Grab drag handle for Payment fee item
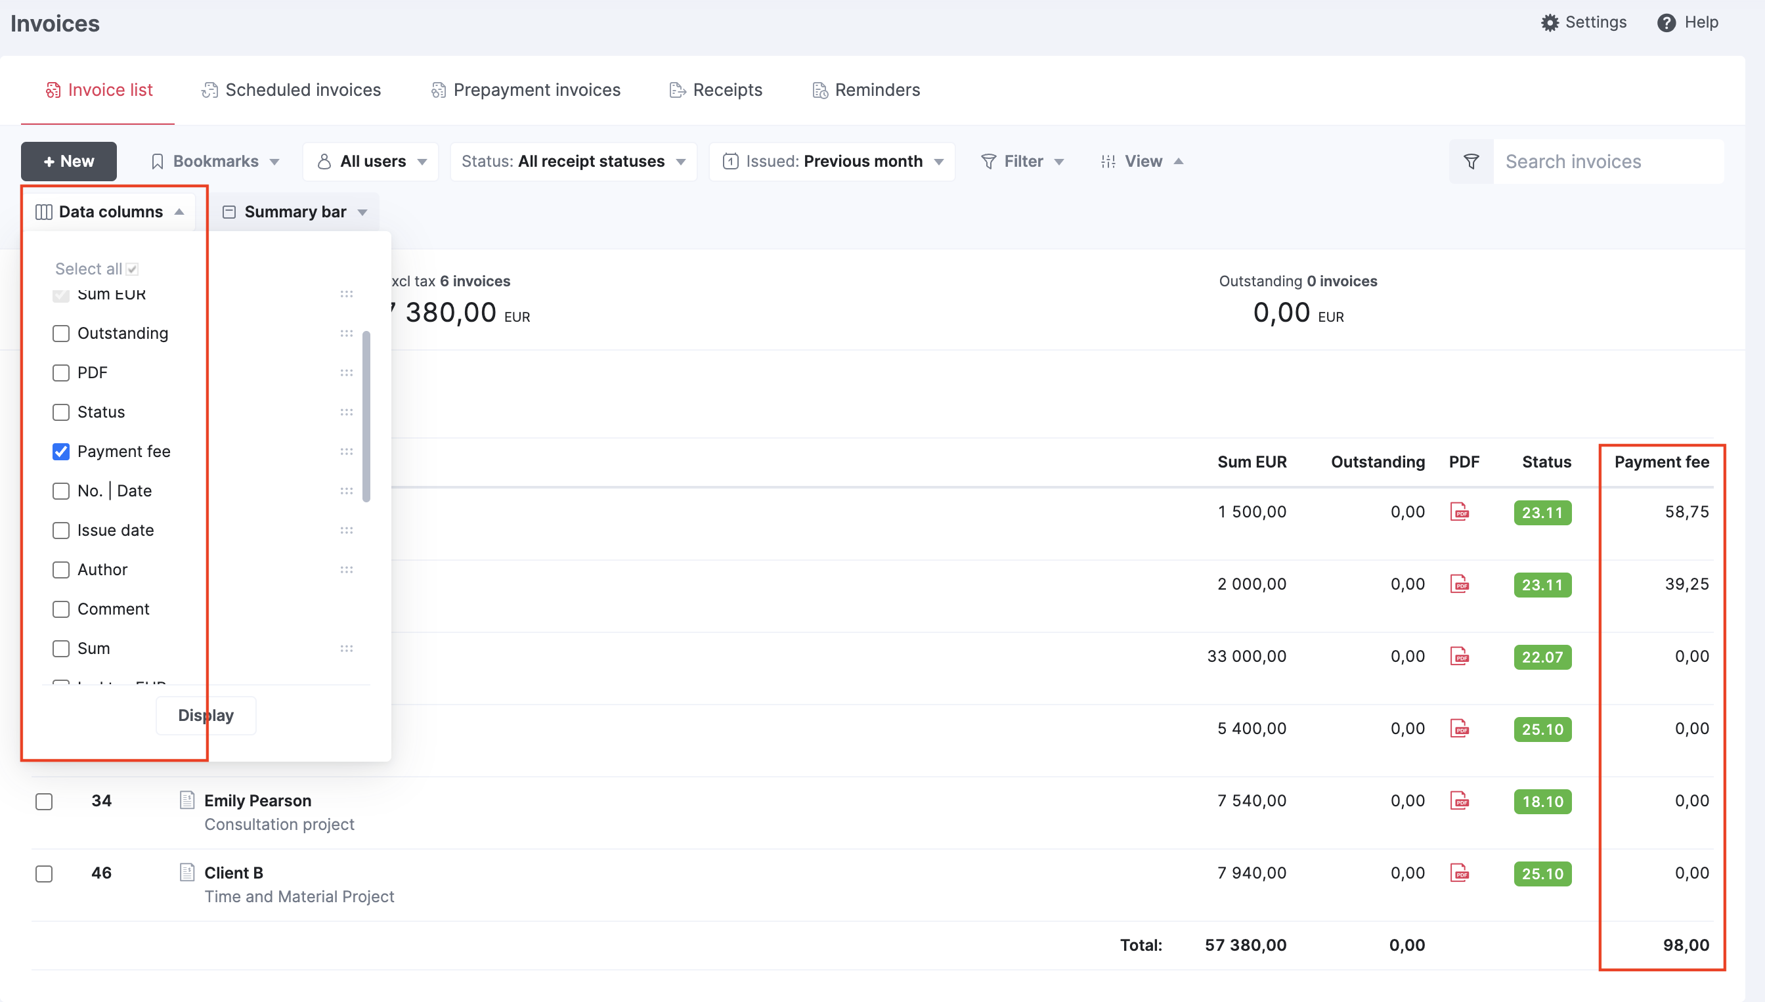Screen dimensions: 1765x1002 coord(346,452)
